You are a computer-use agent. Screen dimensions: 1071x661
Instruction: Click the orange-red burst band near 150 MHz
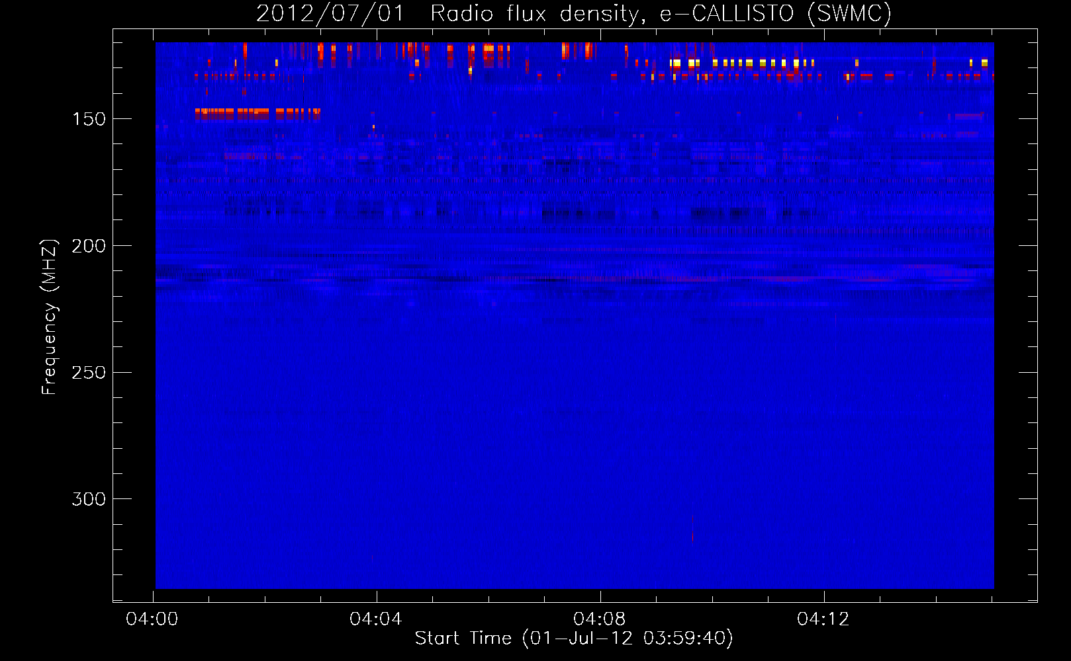(x=257, y=114)
